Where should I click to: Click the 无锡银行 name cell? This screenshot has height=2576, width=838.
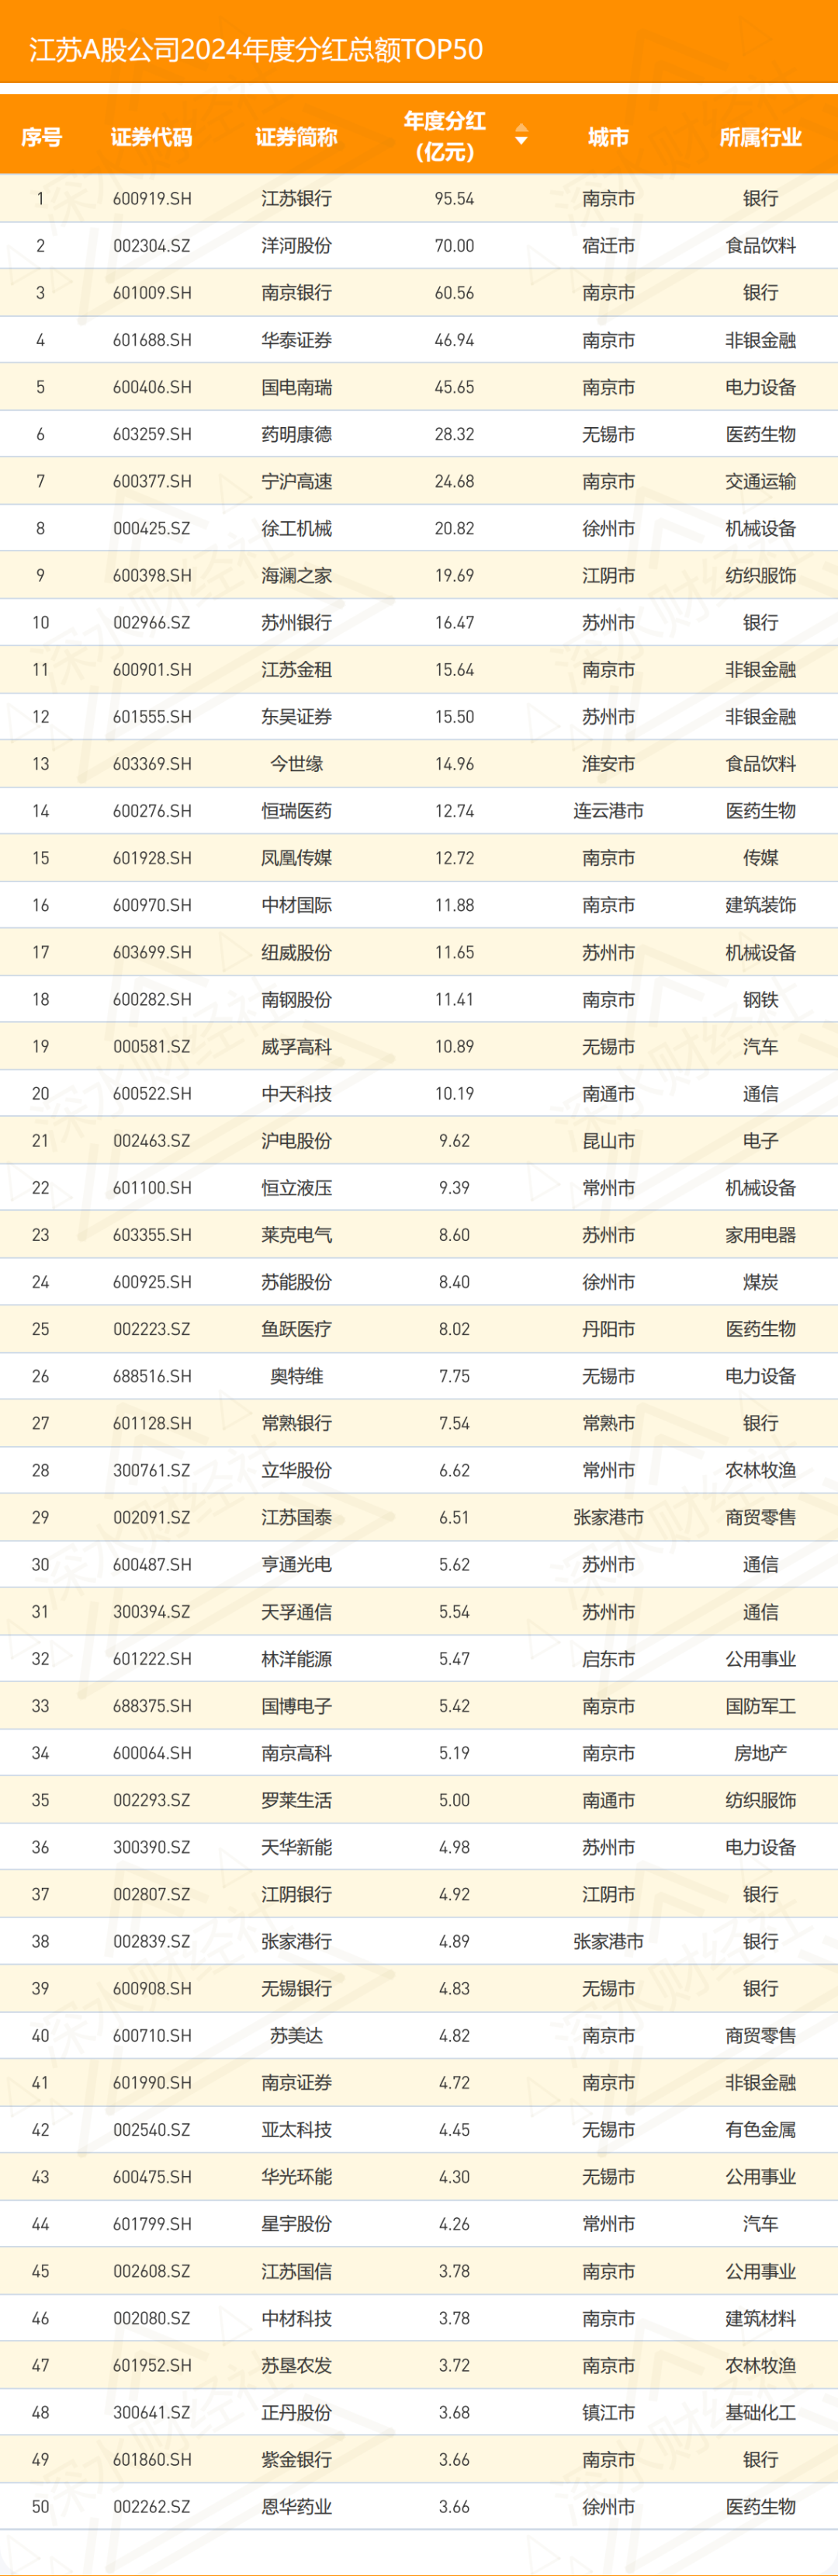[x=296, y=1989]
